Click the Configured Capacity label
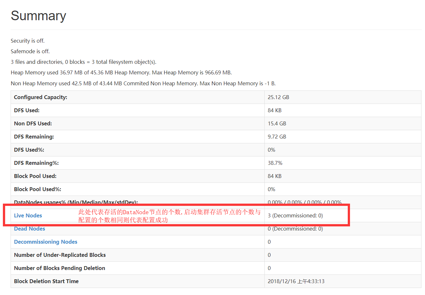Viewport: 425px width, 295px height. click(x=41, y=97)
